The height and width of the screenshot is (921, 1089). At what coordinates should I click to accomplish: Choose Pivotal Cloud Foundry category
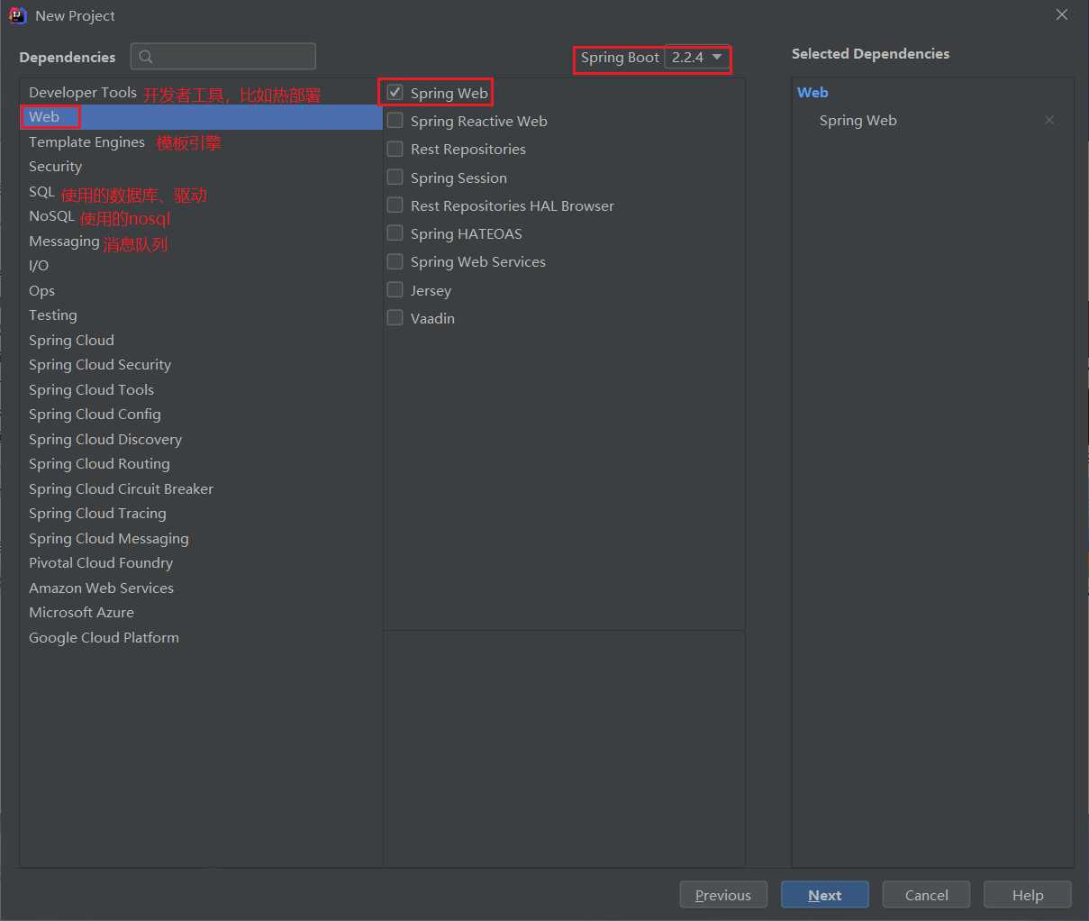pyautogui.click(x=202, y=563)
